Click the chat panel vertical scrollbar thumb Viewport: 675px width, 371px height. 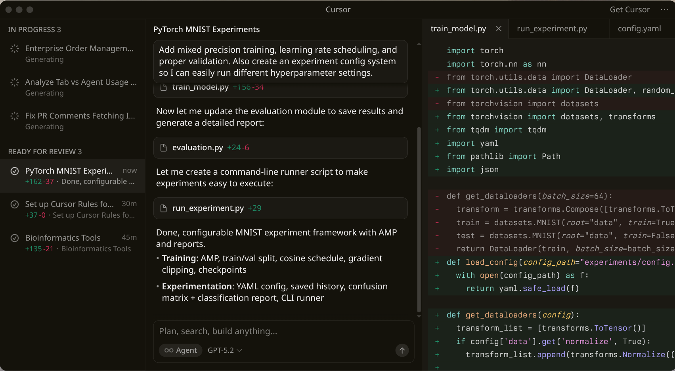(419, 220)
